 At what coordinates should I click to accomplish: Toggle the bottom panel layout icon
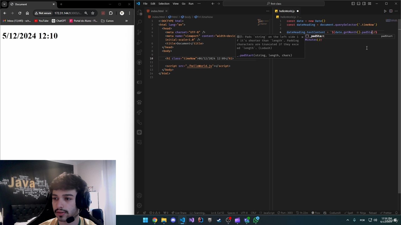click(358, 3)
